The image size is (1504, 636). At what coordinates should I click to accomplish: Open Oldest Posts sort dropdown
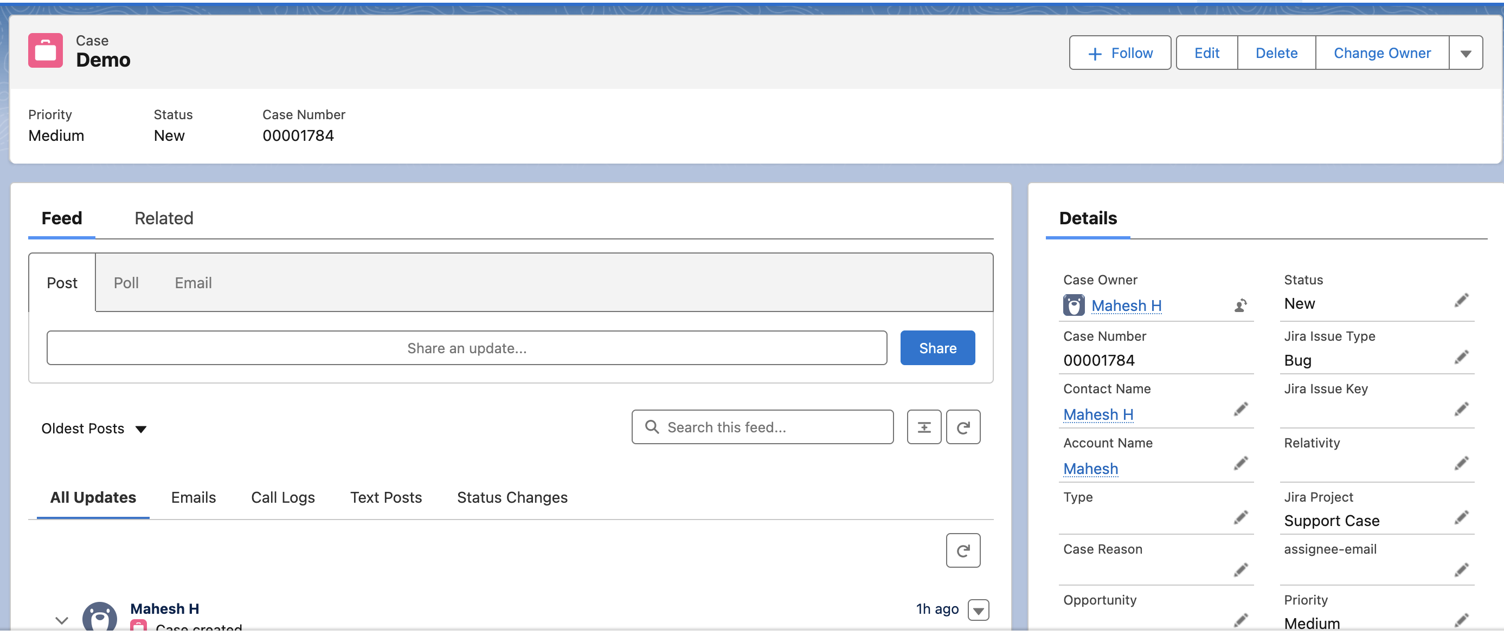[x=93, y=429]
